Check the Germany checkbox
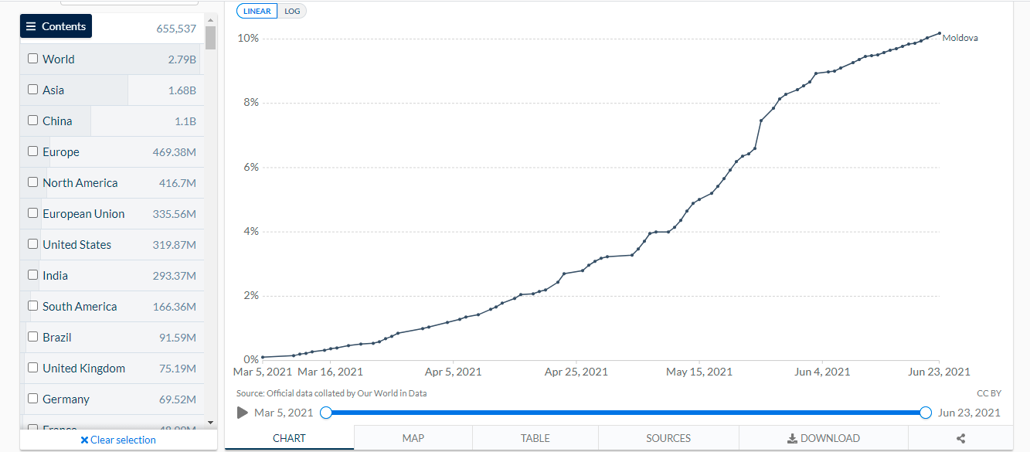Image resolution: width=1030 pixels, height=452 pixels. (x=32, y=399)
